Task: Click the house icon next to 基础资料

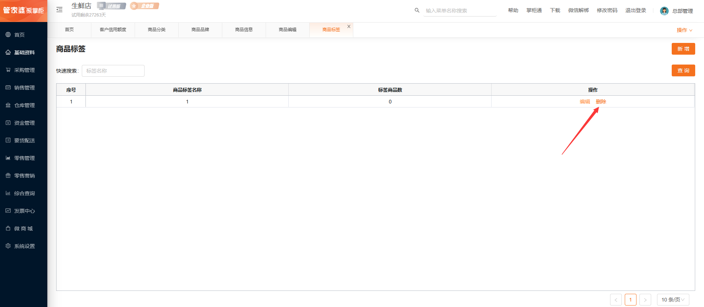Action: point(8,52)
